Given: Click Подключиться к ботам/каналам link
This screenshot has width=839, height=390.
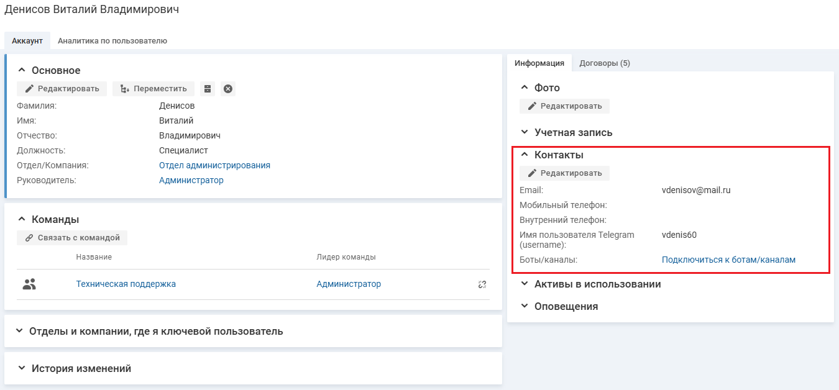Looking at the screenshot, I should pos(728,260).
